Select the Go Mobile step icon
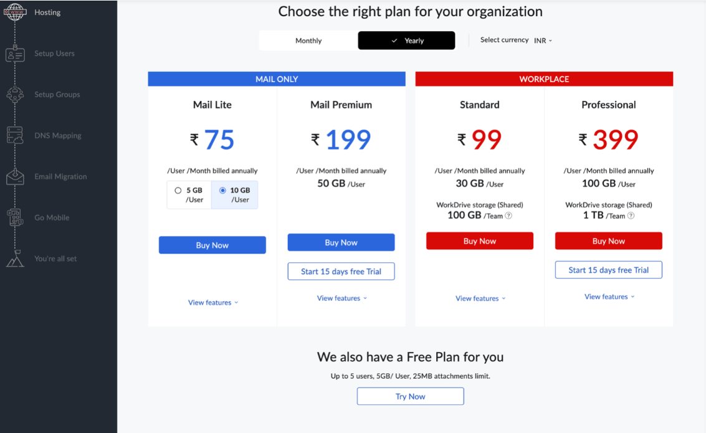The image size is (706, 433). tap(15, 217)
